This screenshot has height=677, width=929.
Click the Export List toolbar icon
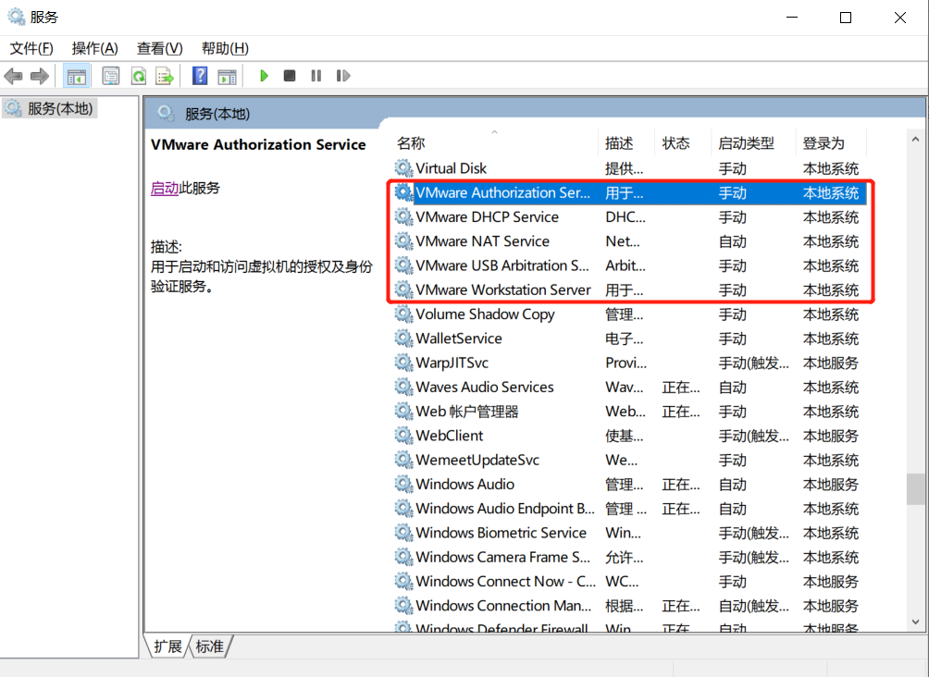[x=164, y=76]
